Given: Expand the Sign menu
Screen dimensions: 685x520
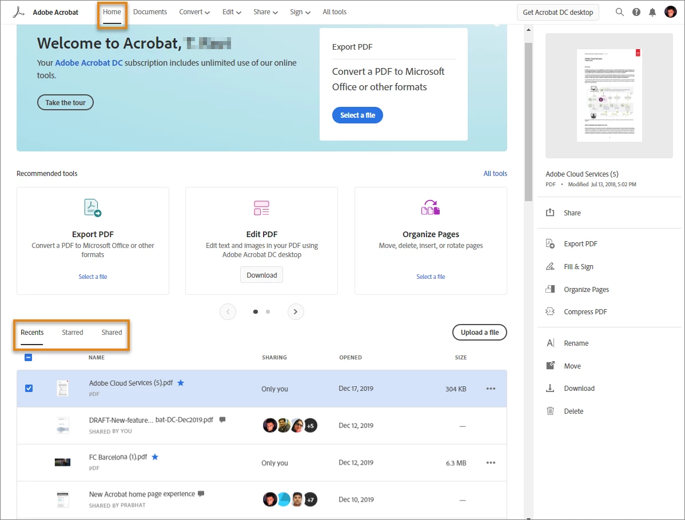Looking at the screenshot, I should 300,12.
